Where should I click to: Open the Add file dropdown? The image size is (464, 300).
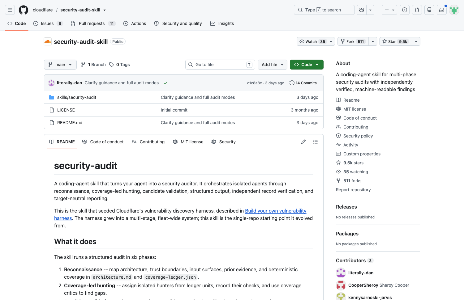coord(273,65)
